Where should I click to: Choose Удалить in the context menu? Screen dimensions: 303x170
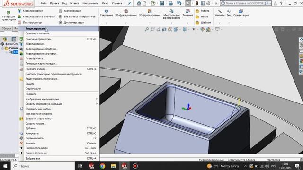tap(59, 143)
